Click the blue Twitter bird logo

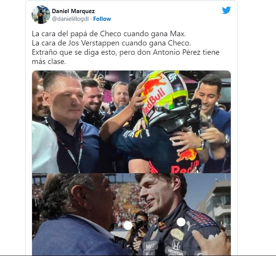(x=226, y=10)
